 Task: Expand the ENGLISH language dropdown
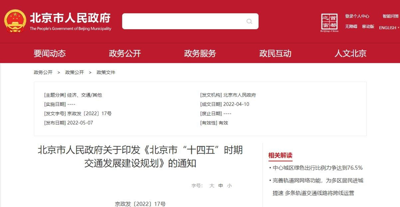point(389,28)
